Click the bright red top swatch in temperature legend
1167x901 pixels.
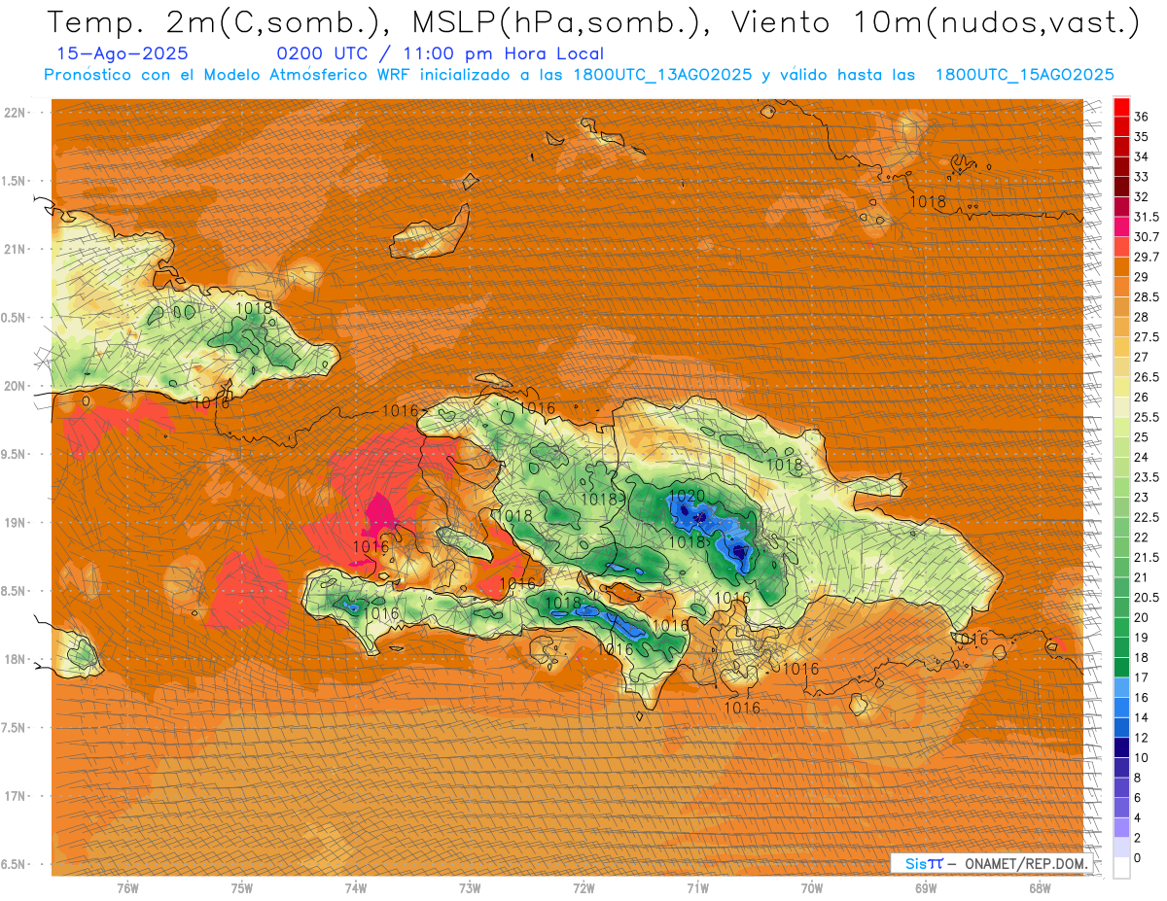click(x=1121, y=106)
